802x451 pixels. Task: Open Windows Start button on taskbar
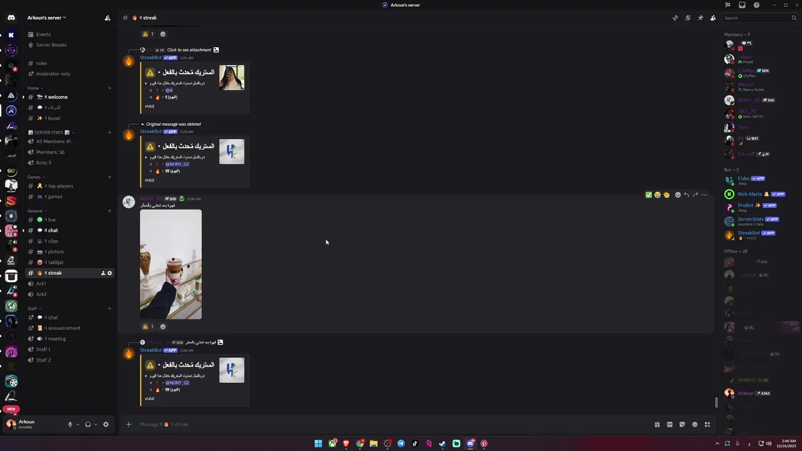[x=318, y=443]
